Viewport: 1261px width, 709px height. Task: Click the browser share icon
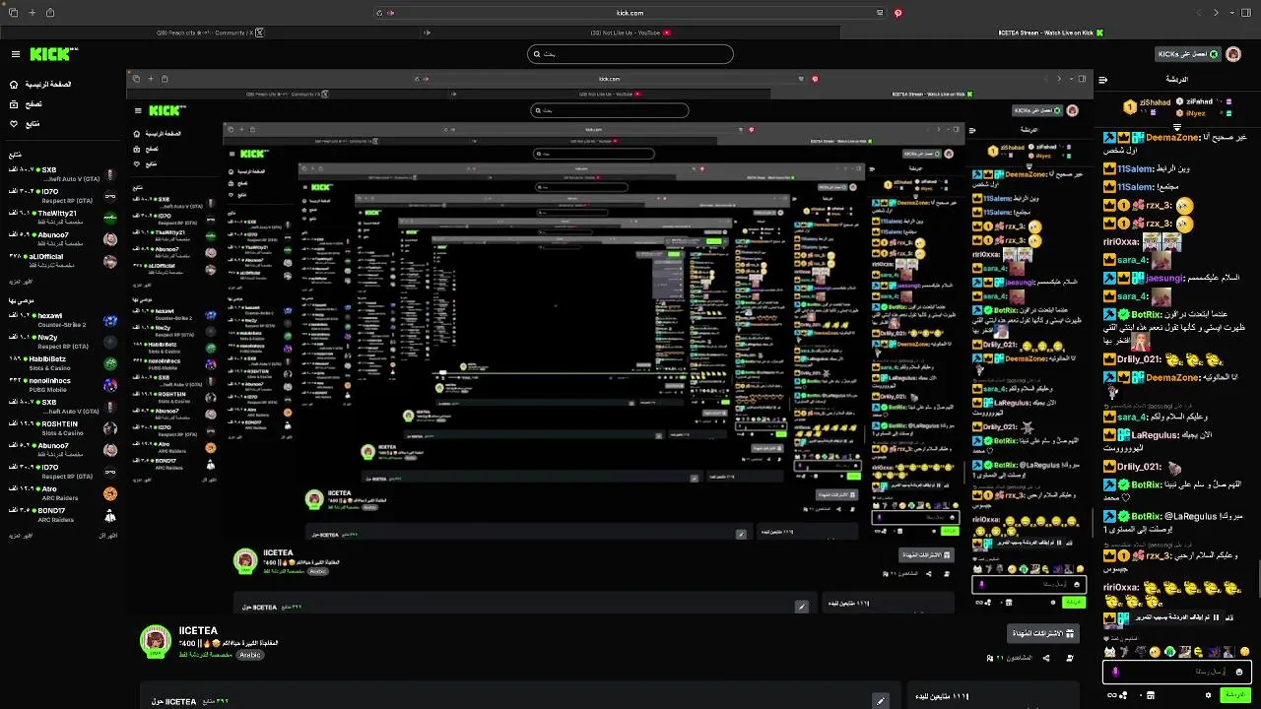50,13
